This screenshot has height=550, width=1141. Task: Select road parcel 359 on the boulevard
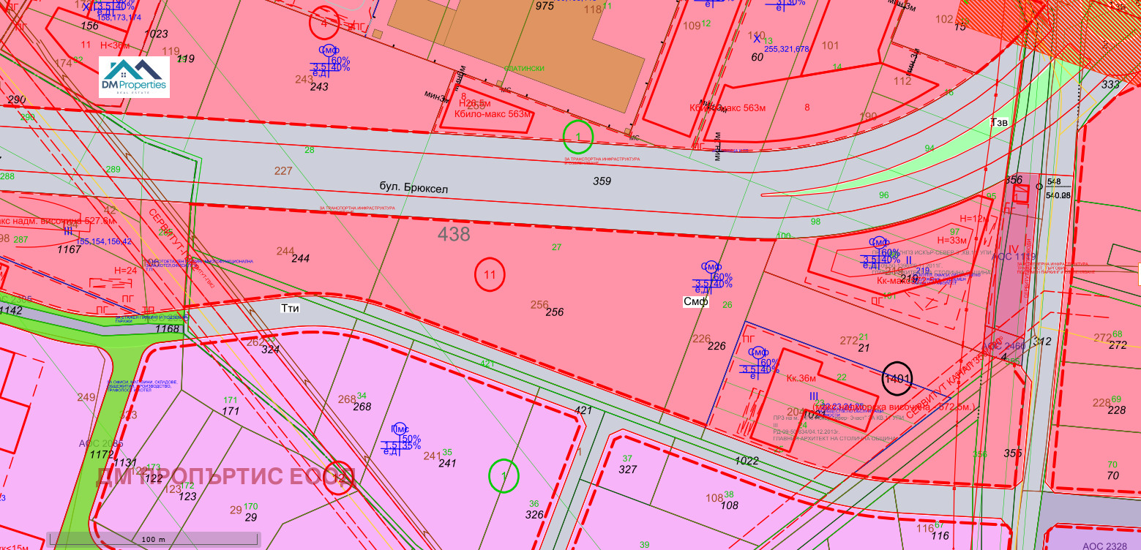click(x=602, y=181)
